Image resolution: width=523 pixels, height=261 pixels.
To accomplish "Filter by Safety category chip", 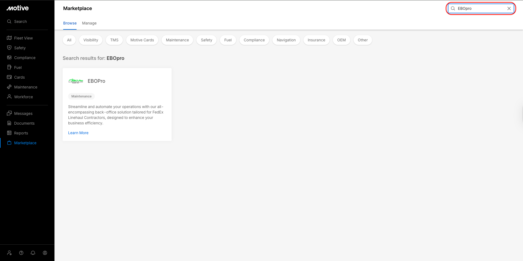I will 206,40.
